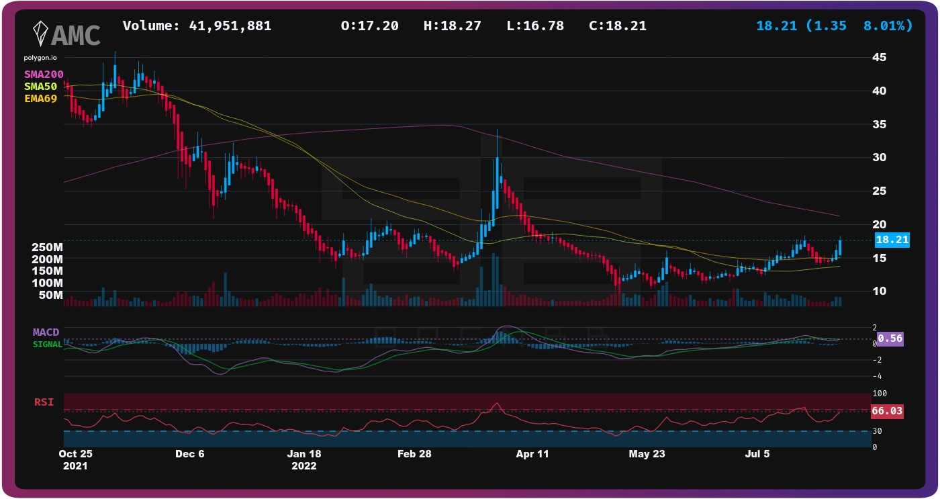Click the 20 price axis label

click(879, 224)
